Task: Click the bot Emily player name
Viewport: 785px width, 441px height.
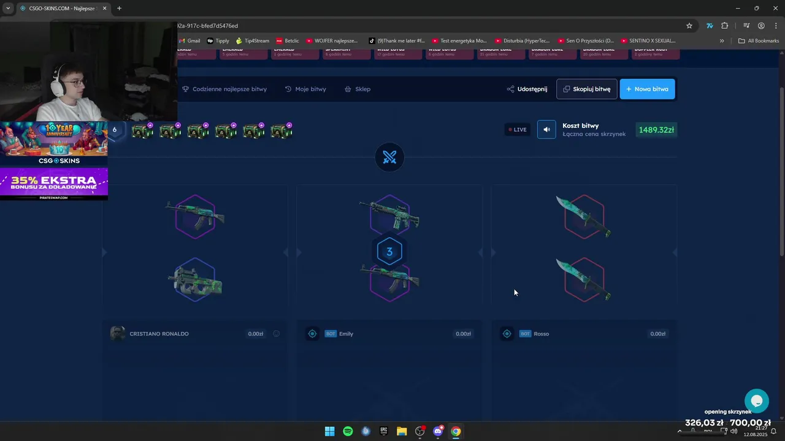Action: [x=347, y=334]
